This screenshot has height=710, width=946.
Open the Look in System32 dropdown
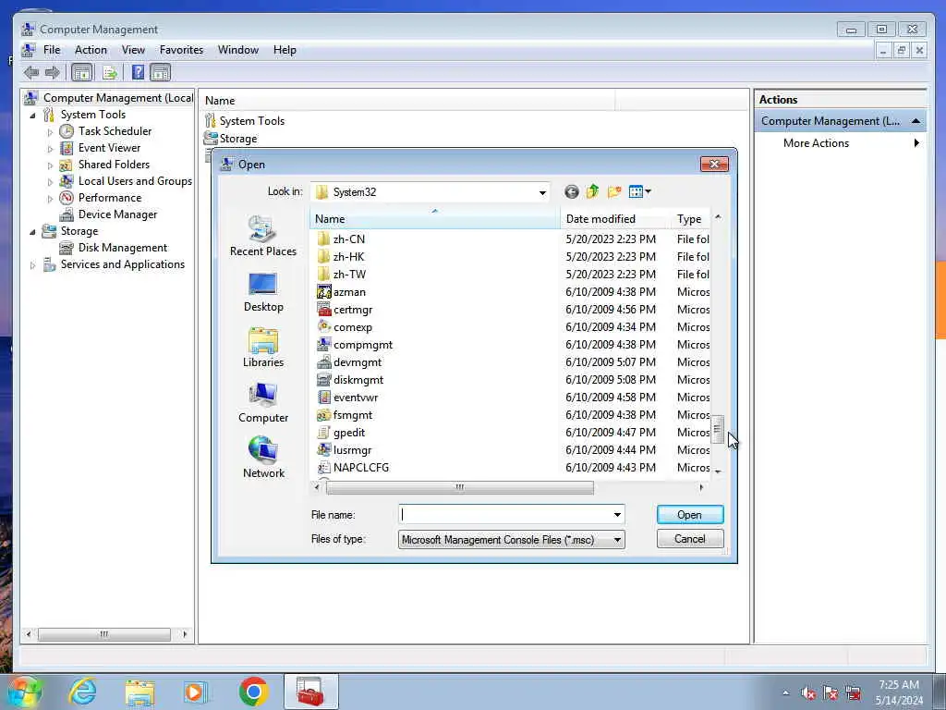coord(542,192)
